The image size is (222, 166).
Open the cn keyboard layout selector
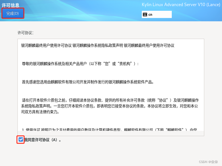point(157,14)
